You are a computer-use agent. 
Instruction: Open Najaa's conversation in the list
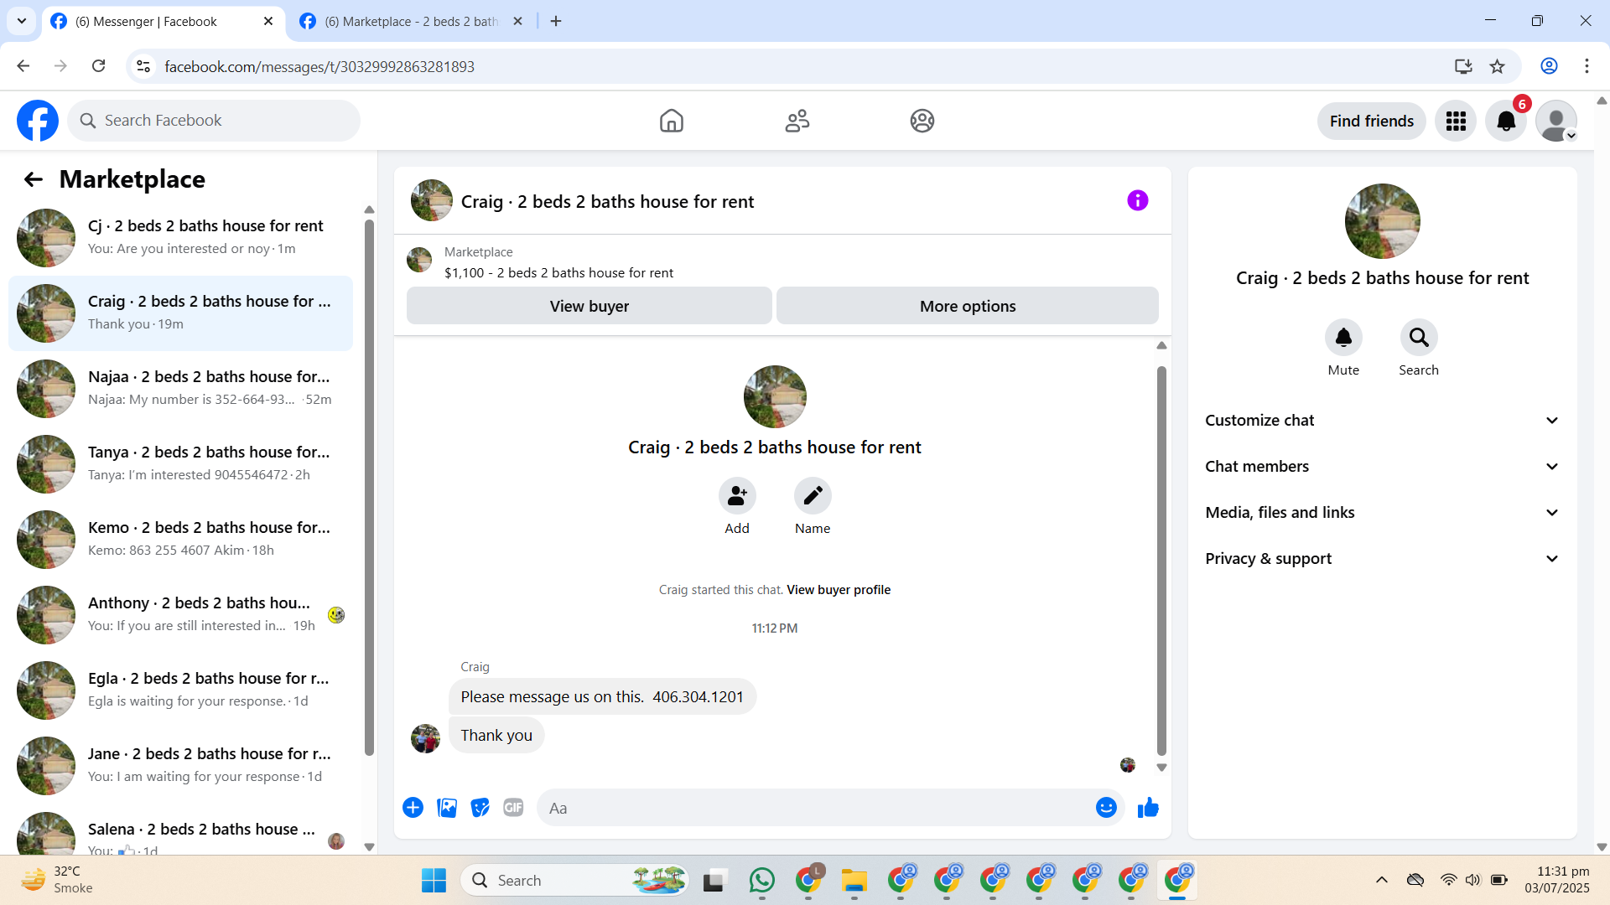(x=180, y=388)
